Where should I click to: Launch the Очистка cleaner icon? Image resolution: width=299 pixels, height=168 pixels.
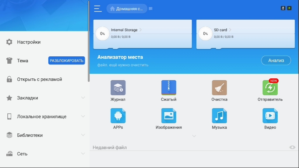click(219, 88)
